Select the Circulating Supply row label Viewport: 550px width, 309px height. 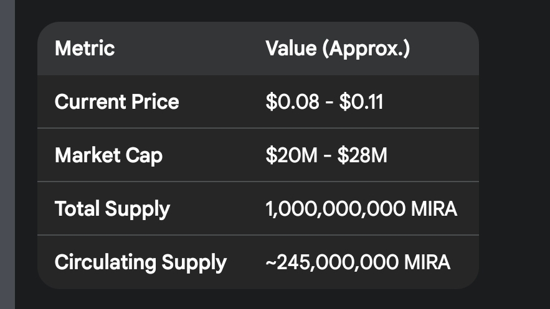click(141, 262)
